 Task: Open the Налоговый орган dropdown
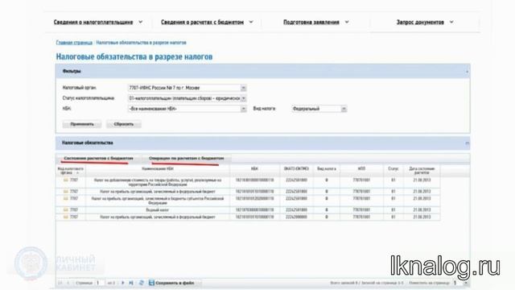[x=243, y=88]
